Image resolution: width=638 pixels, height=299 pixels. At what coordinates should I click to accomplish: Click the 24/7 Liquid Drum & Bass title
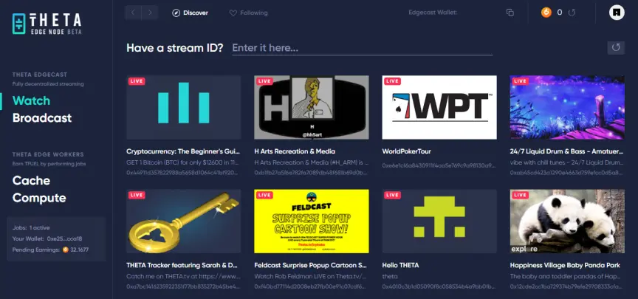tap(567, 151)
